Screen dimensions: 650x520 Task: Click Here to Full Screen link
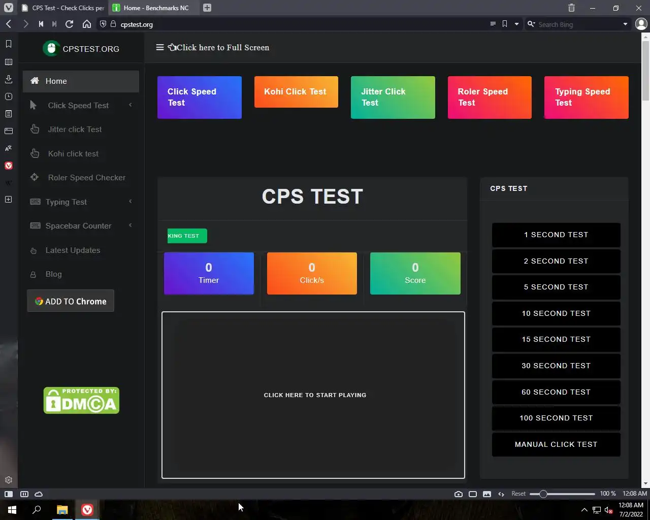(219, 47)
